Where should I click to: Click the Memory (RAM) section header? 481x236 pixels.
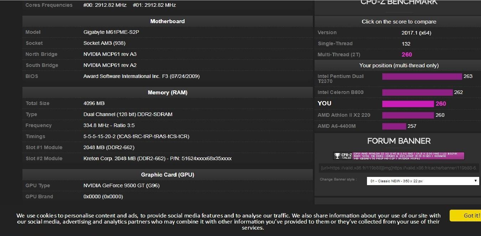[167, 93]
